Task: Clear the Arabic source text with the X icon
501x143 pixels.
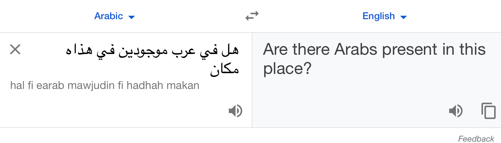Action: click(15, 50)
